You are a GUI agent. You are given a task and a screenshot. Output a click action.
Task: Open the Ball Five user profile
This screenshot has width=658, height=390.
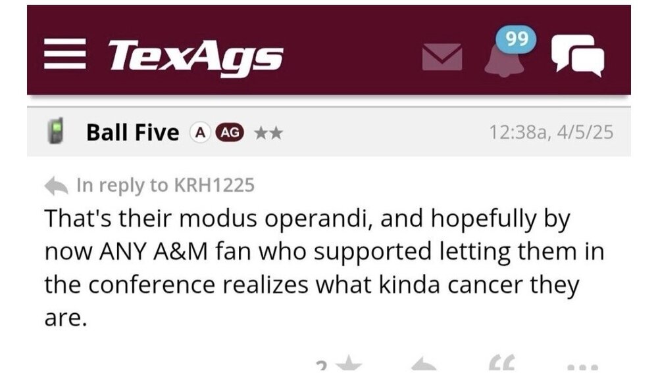(x=132, y=133)
